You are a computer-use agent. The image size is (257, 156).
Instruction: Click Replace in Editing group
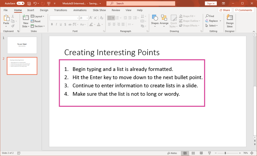(x=211, y=21)
